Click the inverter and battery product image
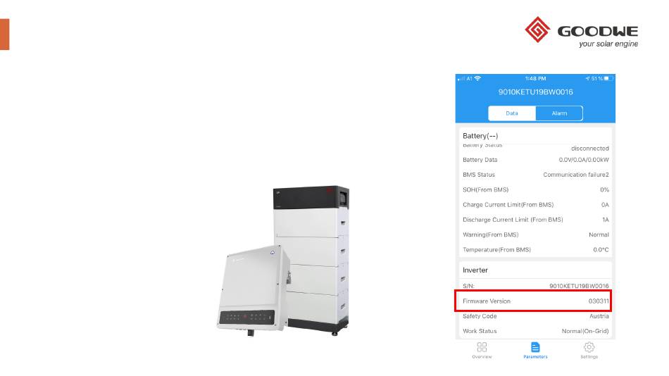This screenshot has height=376, width=669. (283, 261)
